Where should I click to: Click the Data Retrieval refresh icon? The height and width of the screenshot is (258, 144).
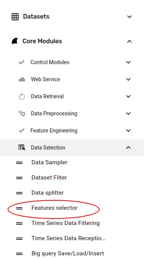click(22, 97)
